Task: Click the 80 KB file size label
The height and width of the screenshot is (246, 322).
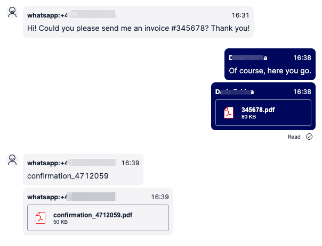Action: click(248, 116)
